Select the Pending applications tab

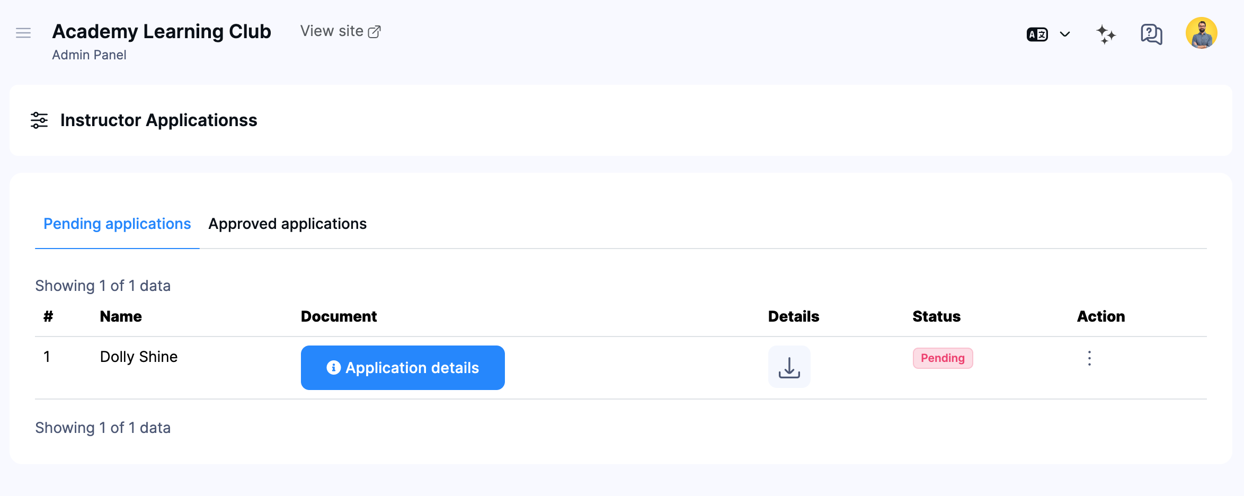click(117, 224)
